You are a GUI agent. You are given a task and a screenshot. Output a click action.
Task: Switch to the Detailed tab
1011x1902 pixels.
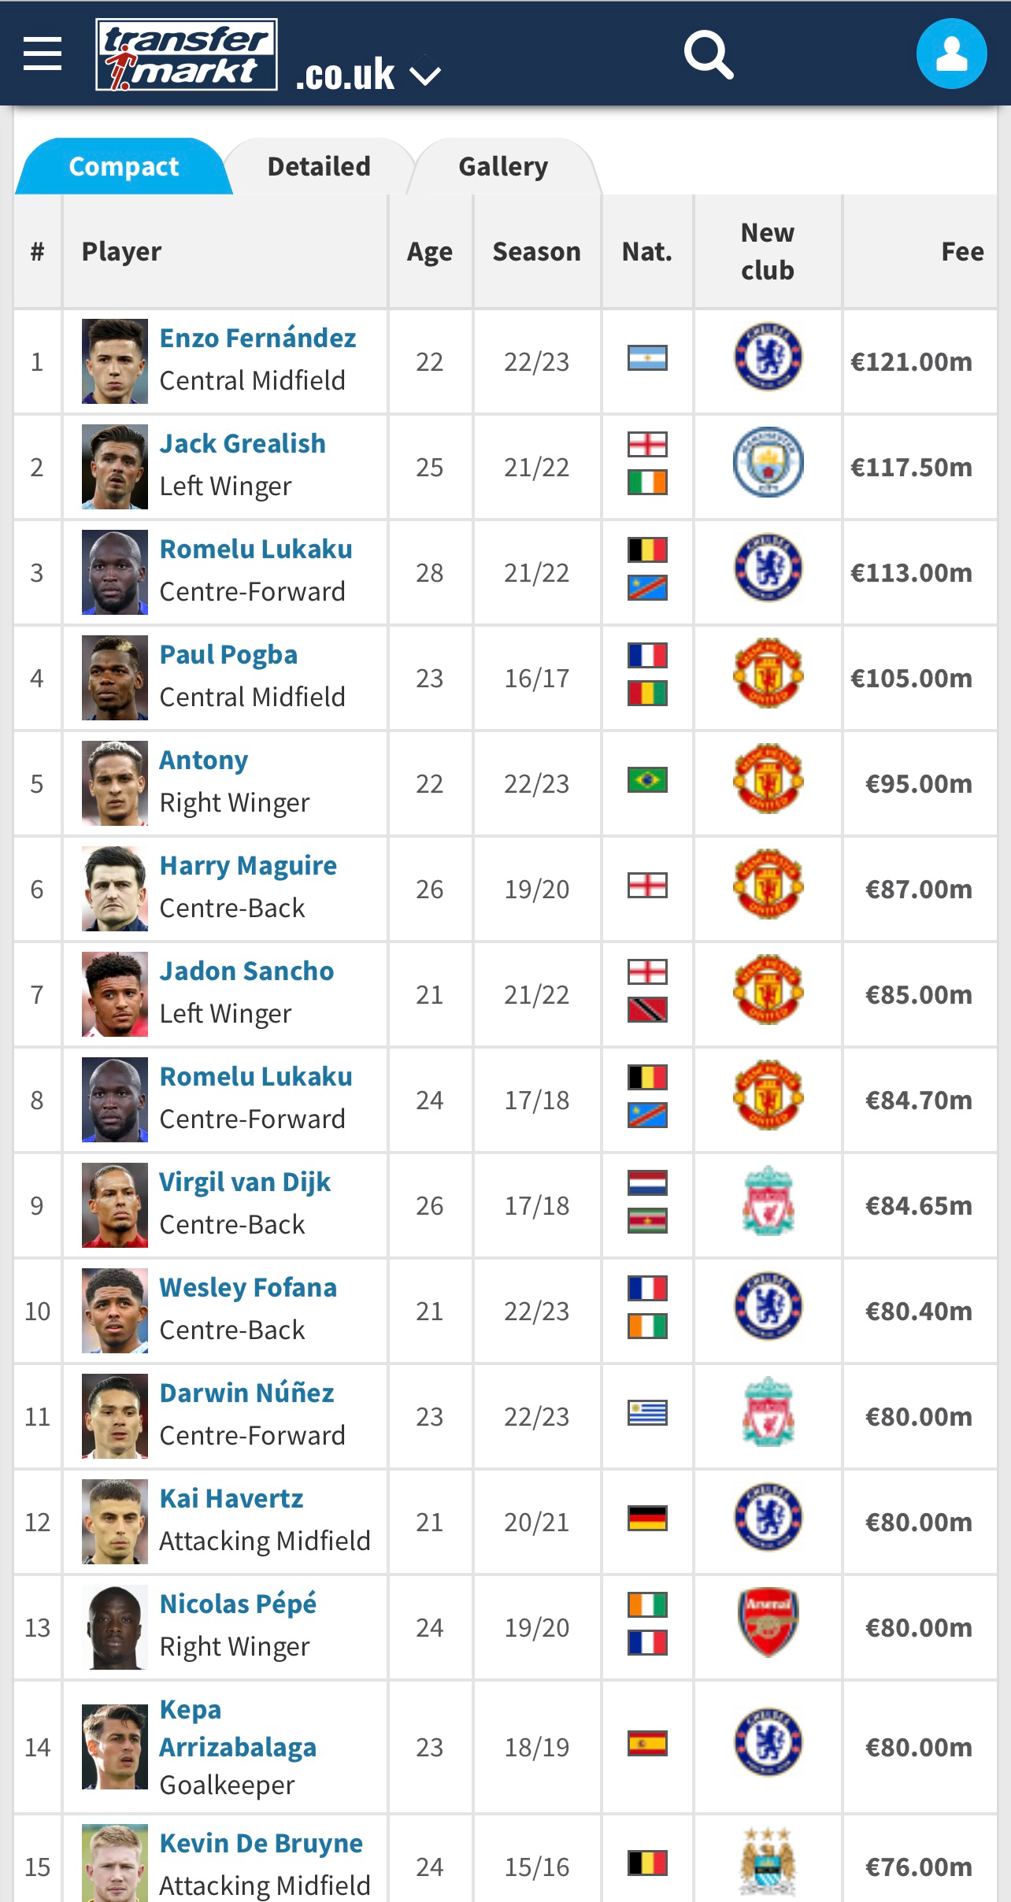click(x=319, y=166)
